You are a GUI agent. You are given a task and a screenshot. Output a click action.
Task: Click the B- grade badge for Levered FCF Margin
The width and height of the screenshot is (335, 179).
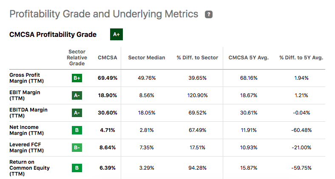pos(77,148)
